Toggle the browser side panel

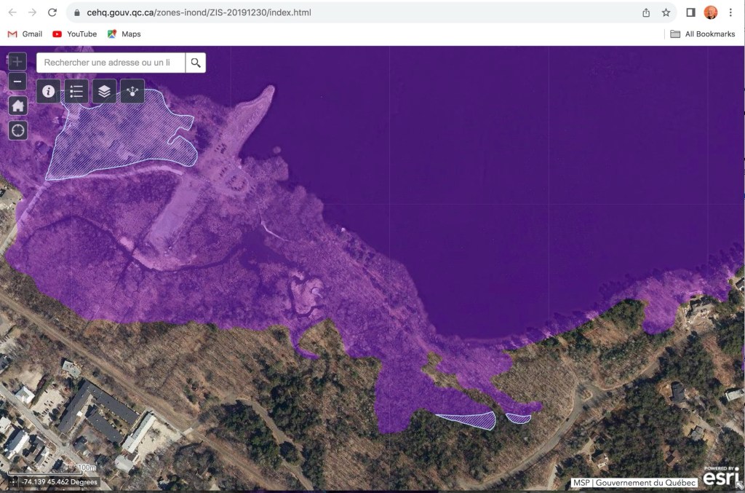[x=691, y=12]
